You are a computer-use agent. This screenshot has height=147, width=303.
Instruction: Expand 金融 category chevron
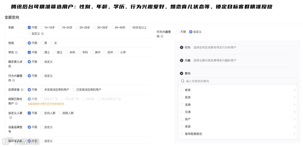(295, 105)
